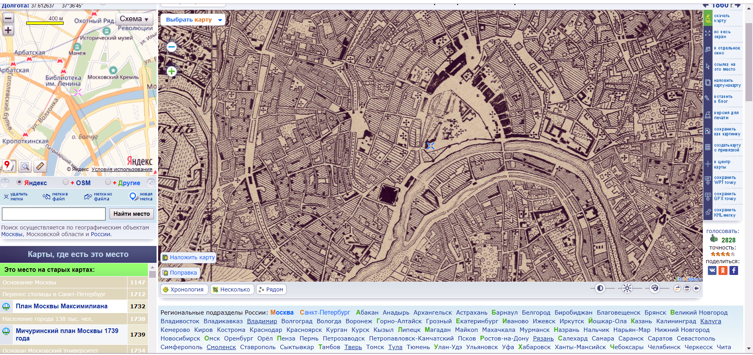Go to the next year arrow
This screenshot has height=355, width=753.
pos(738,5)
